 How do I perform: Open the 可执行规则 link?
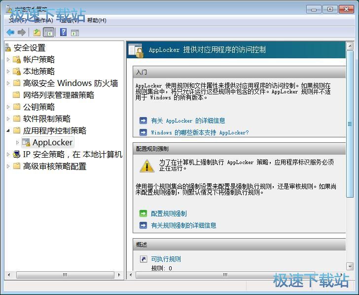[166, 259]
